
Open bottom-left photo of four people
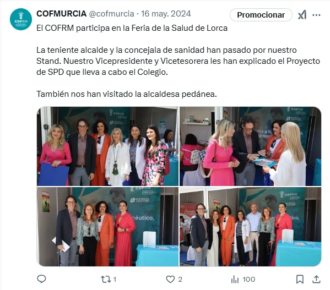coord(108,227)
